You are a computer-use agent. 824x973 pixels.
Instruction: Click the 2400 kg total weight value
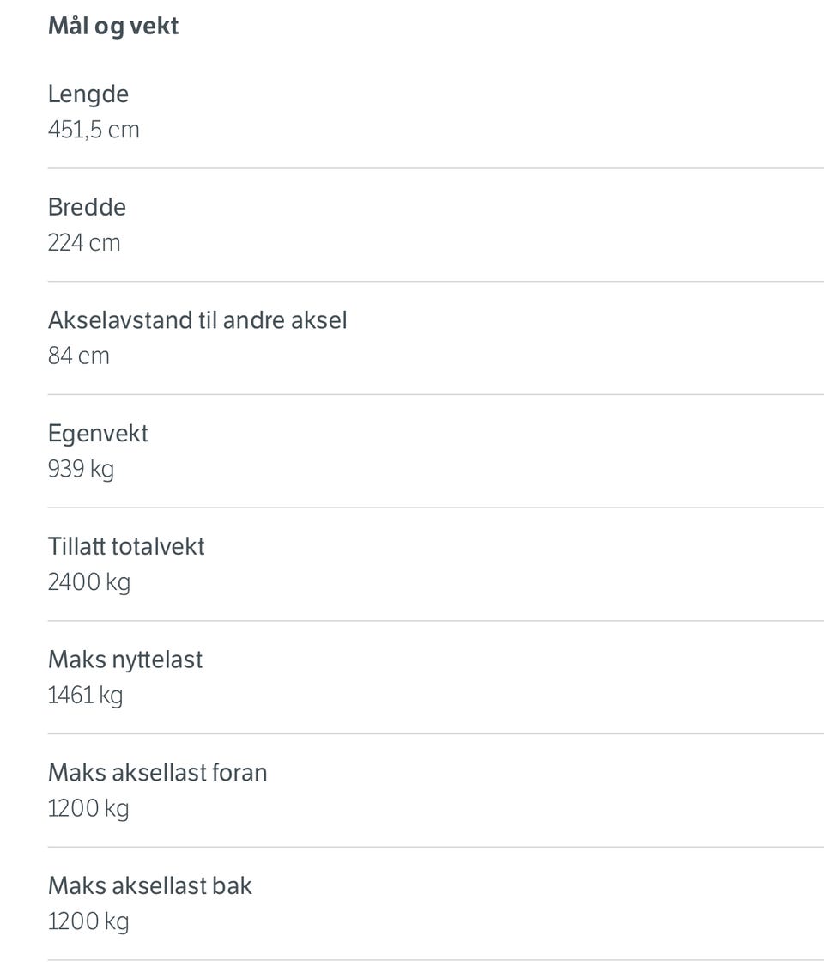coord(89,583)
